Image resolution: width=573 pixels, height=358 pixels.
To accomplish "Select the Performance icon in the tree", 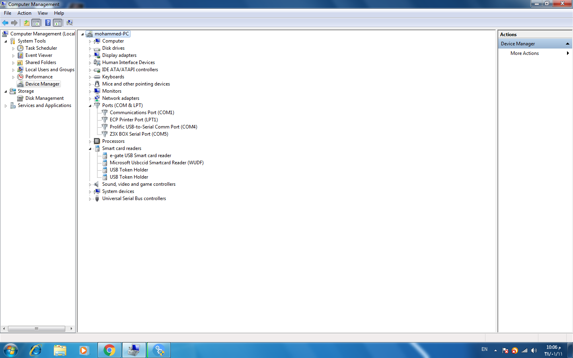I will pyautogui.click(x=20, y=77).
